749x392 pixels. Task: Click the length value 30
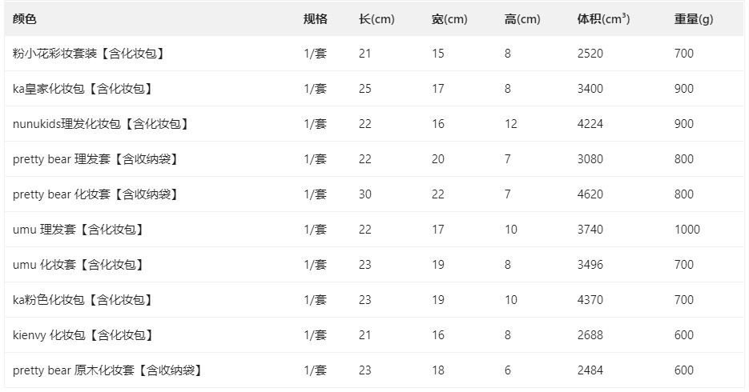click(x=365, y=194)
